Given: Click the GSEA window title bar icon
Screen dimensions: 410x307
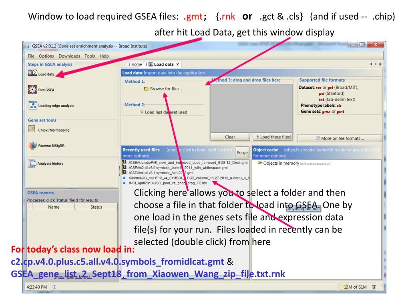Looking at the screenshot, I should coord(28,46).
